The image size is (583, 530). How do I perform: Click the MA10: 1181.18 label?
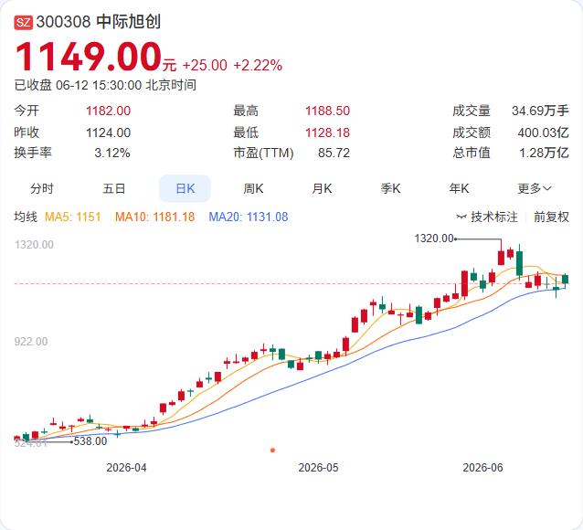(x=154, y=217)
